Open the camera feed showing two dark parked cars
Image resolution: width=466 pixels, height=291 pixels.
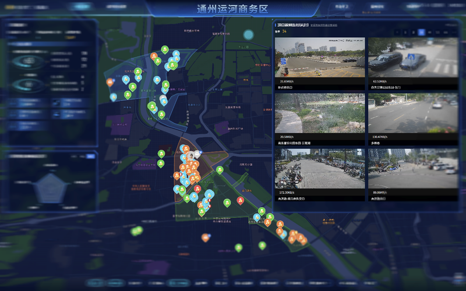coord(413,58)
